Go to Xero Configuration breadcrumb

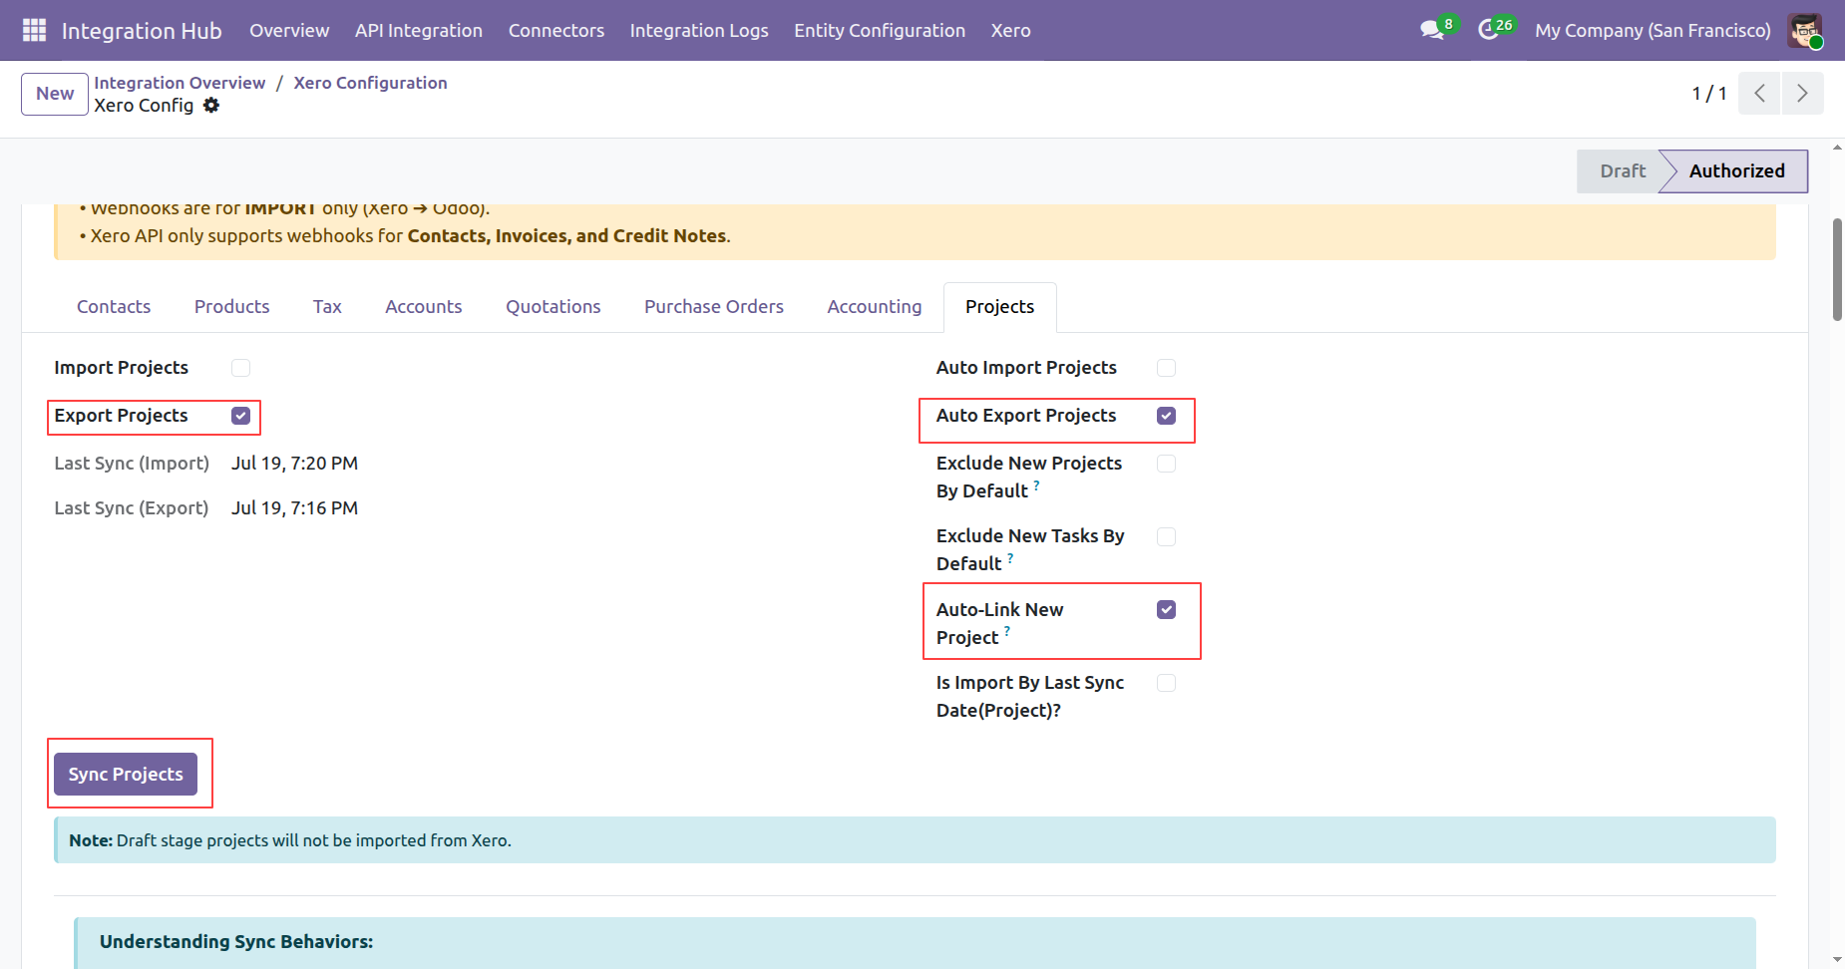(370, 83)
